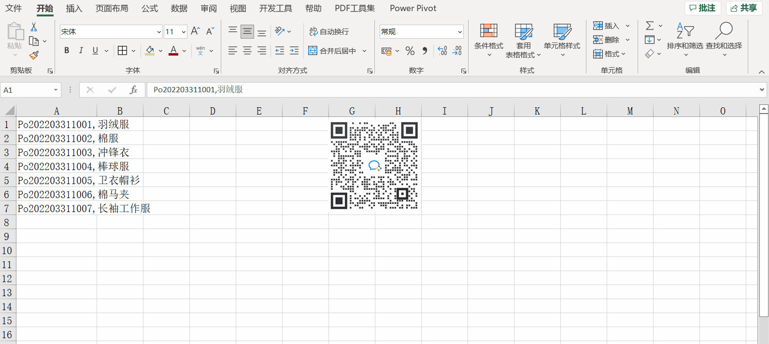
Task: Click the Increase Indent icon
Action: click(x=294, y=51)
